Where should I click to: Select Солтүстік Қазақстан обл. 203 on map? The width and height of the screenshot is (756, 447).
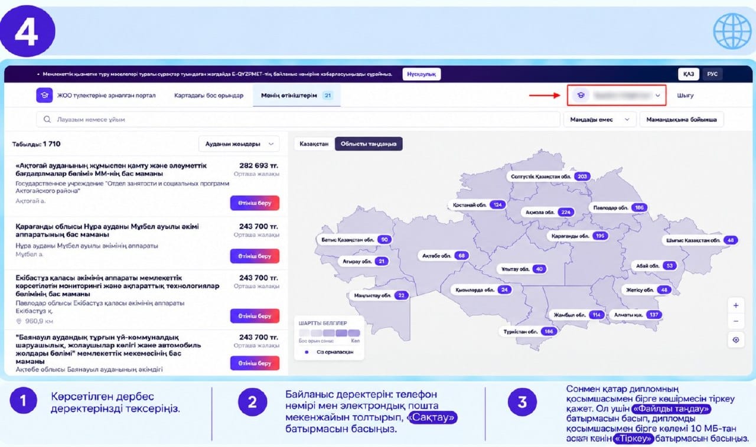click(x=549, y=176)
